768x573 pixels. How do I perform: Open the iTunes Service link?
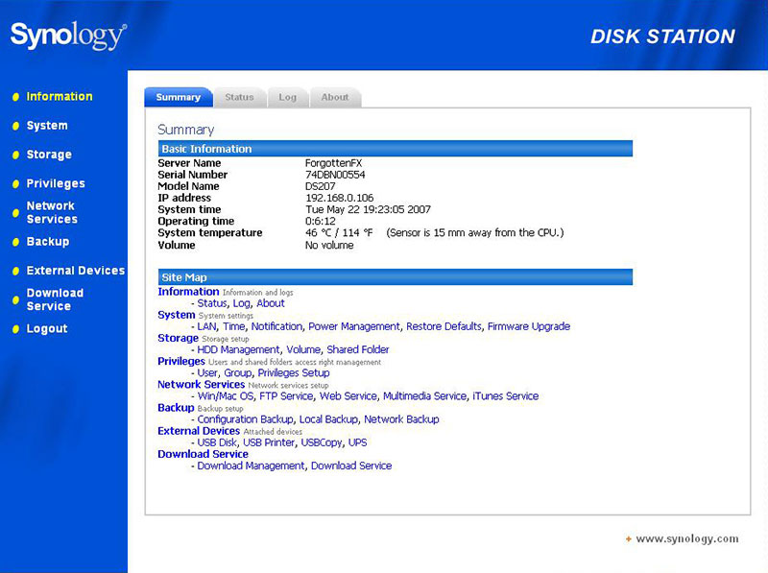point(506,396)
